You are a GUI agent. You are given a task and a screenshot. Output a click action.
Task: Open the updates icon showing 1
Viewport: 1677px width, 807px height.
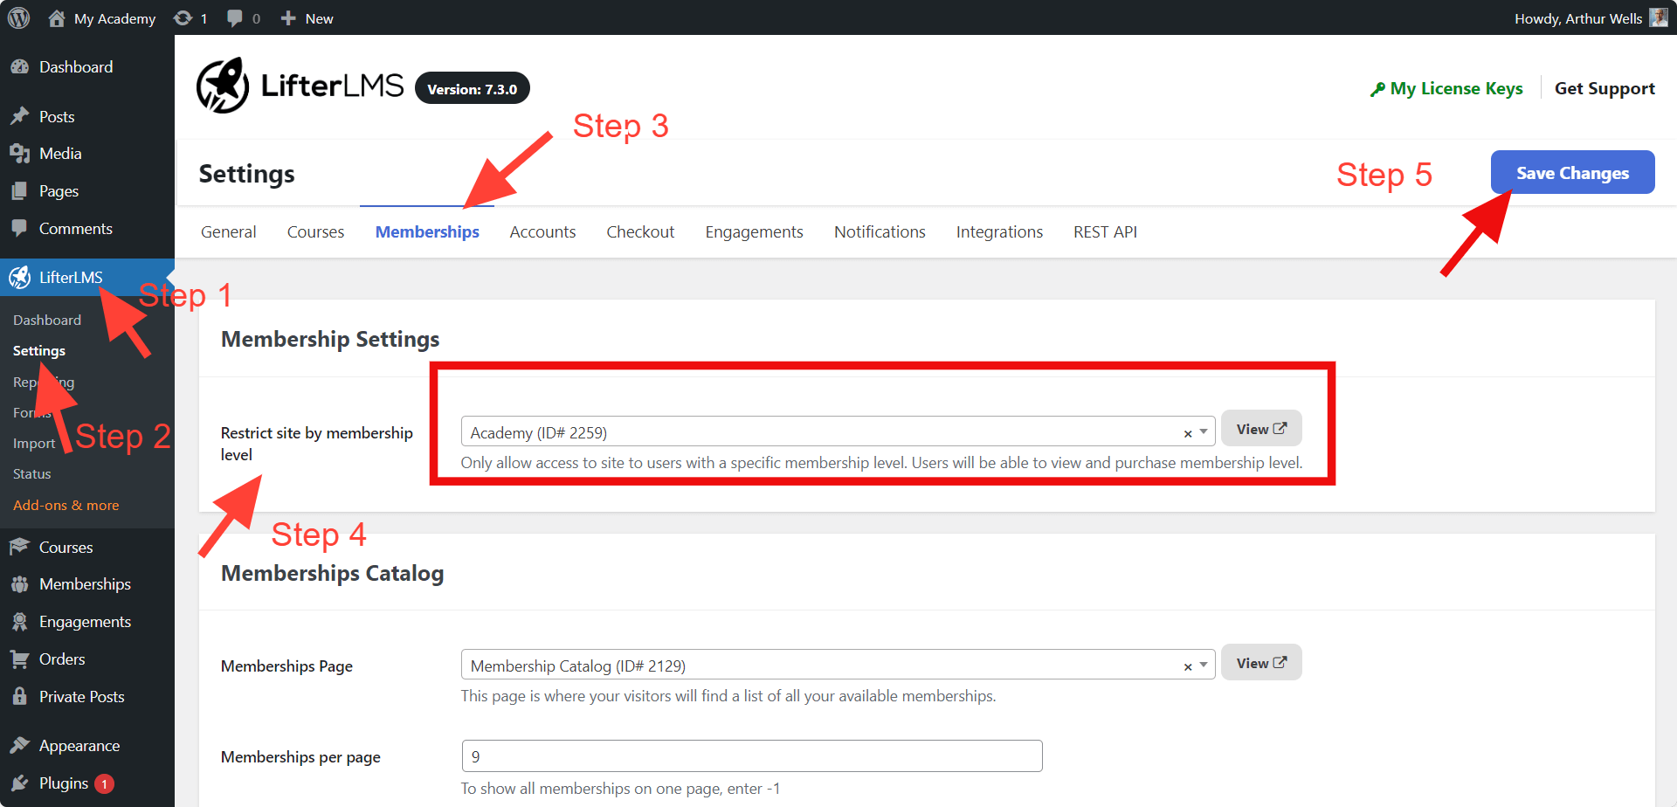pos(183,18)
